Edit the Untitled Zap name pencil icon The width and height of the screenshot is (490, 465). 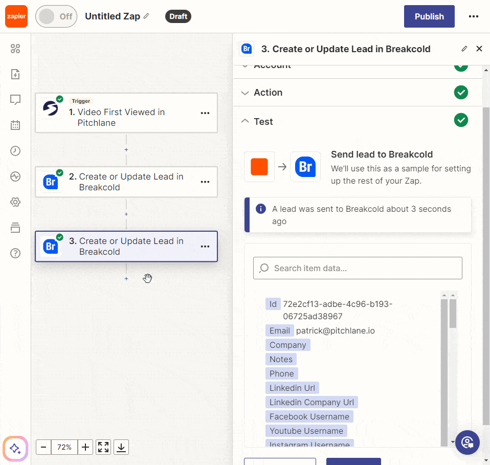tap(146, 16)
